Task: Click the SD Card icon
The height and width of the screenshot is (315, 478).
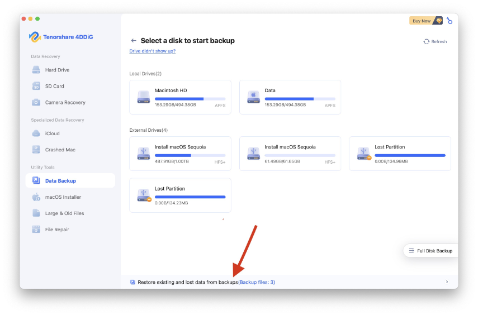Action: tap(36, 86)
